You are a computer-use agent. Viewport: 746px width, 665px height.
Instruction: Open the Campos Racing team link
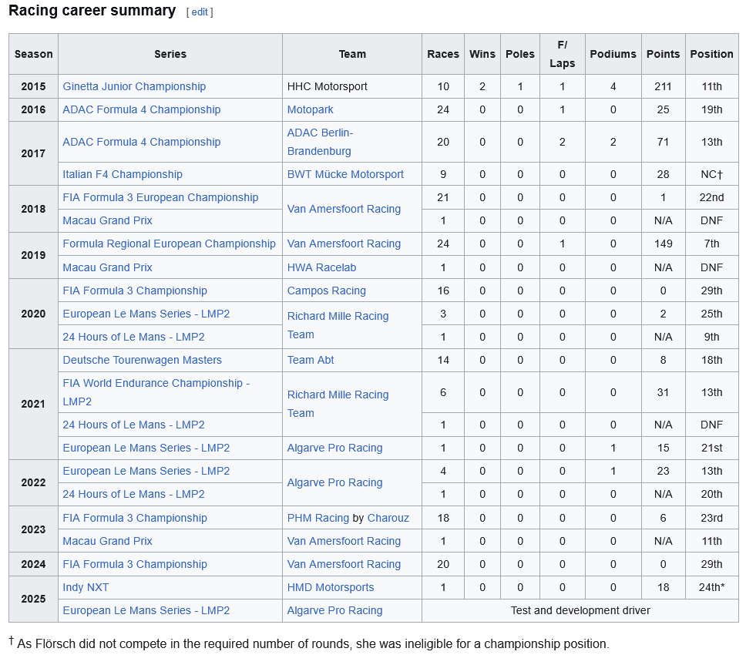point(327,291)
